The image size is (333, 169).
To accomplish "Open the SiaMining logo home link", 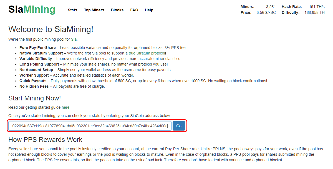I will (x=32, y=10).
